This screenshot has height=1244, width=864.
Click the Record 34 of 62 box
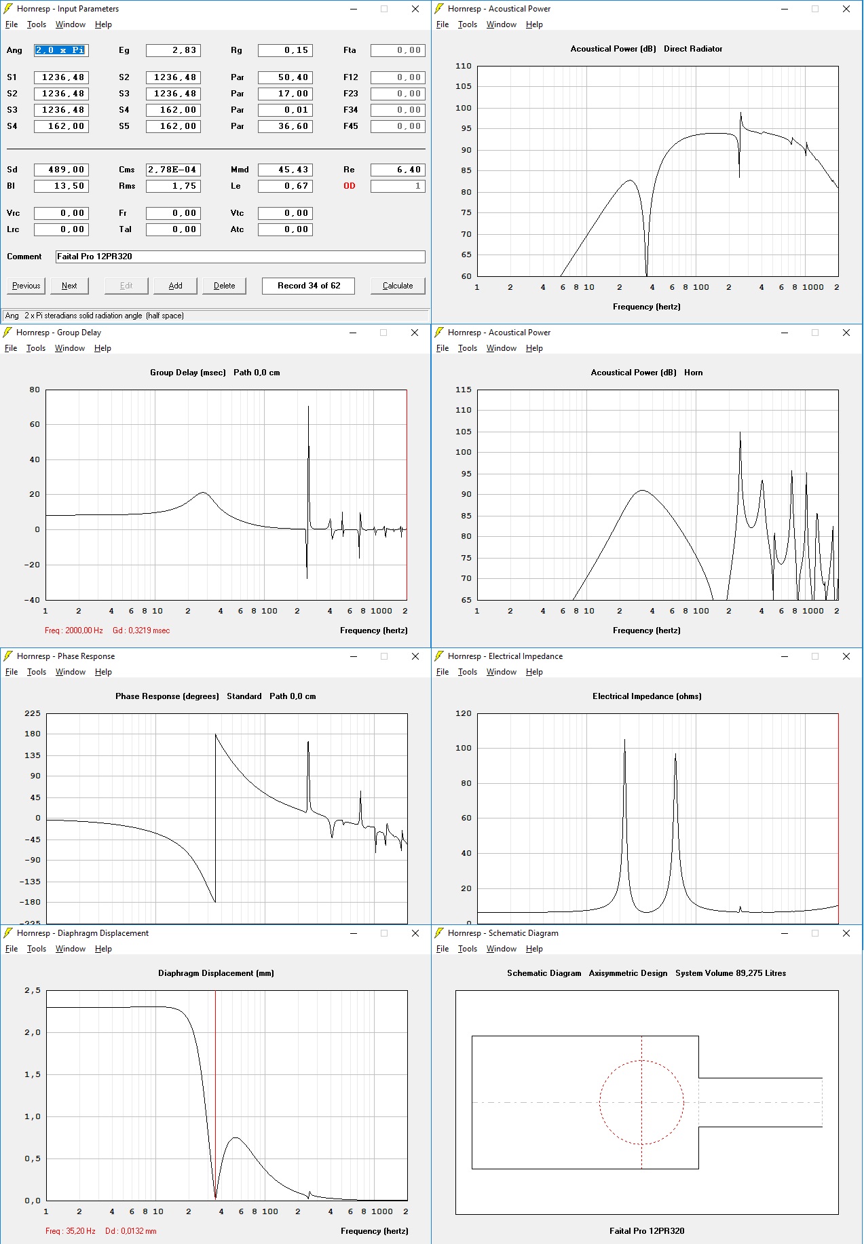309,286
